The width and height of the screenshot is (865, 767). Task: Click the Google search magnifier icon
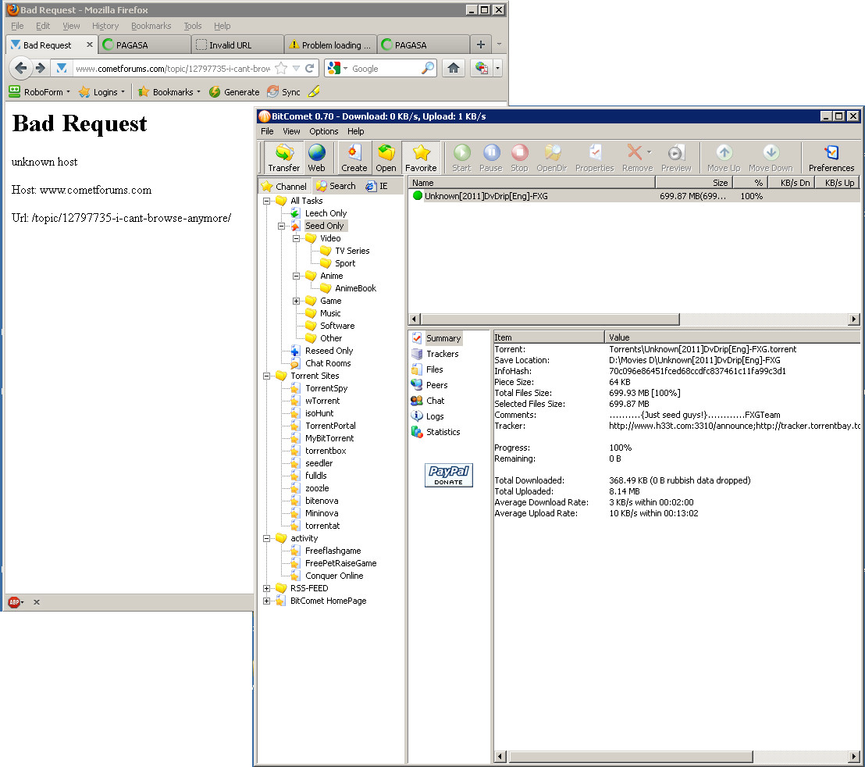click(428, 69)
